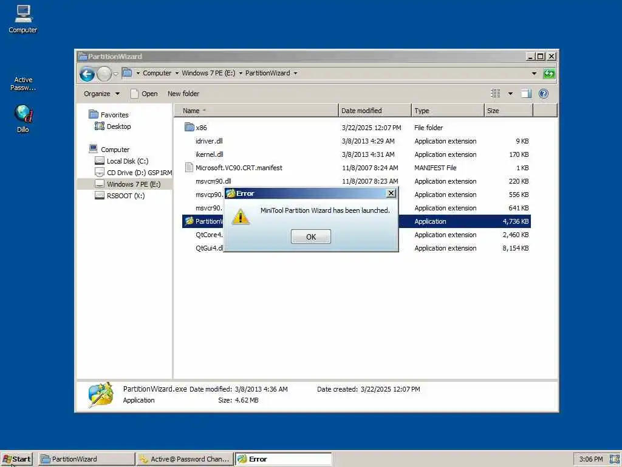Open recent pages dropdown beside forward button
The height and width of the screenshot is (467, 622).
(x=115, y=74)
